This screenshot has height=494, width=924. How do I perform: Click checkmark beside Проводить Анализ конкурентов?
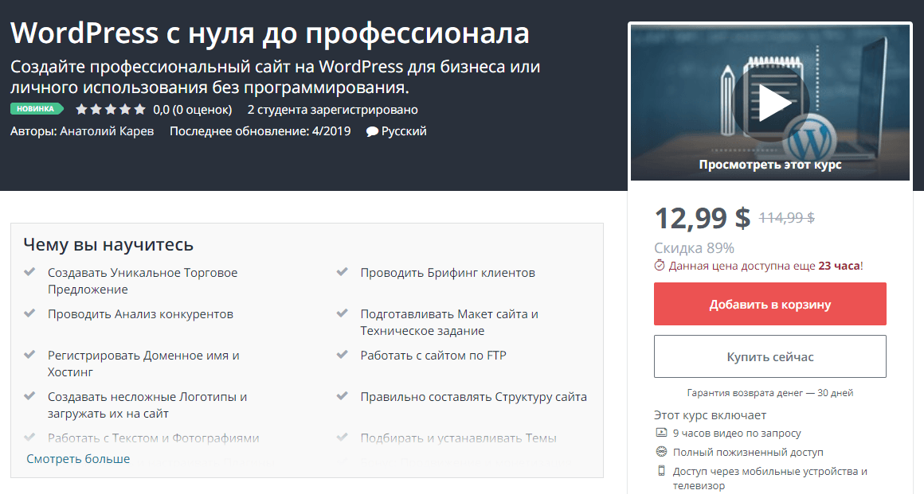click(29, 313)
